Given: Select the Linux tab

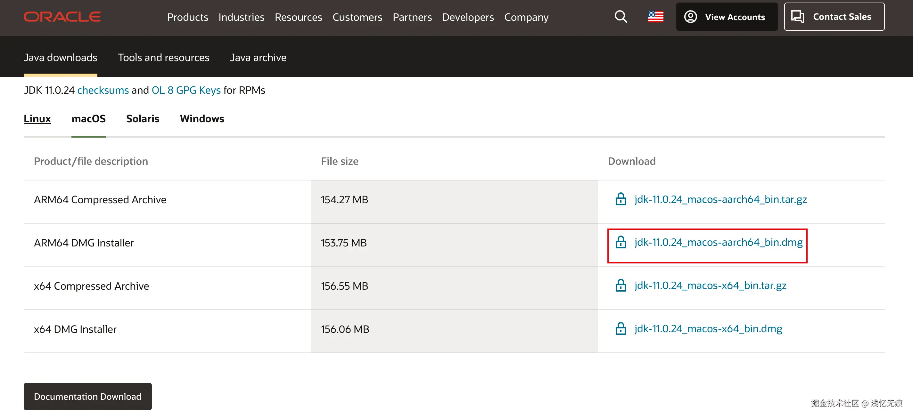Looking at the screenshot, I should 37,119.
